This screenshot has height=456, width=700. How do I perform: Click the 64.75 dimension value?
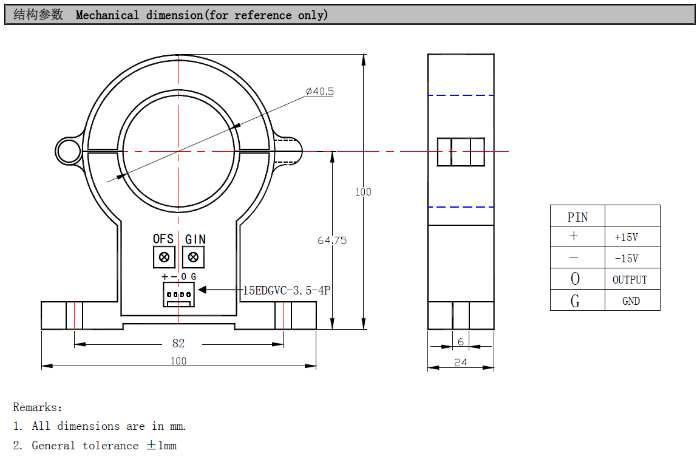tap(332, 240)
